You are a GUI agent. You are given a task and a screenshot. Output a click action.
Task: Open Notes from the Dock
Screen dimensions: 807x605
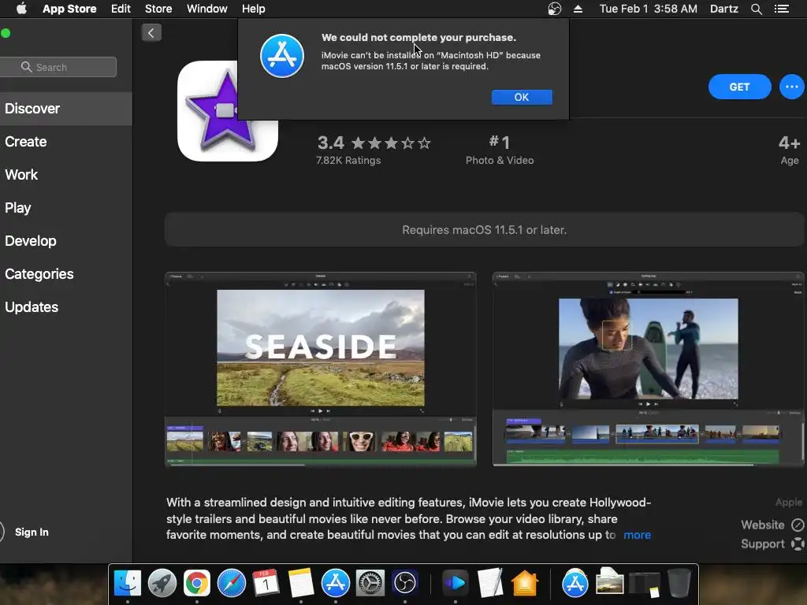(301, 584)
